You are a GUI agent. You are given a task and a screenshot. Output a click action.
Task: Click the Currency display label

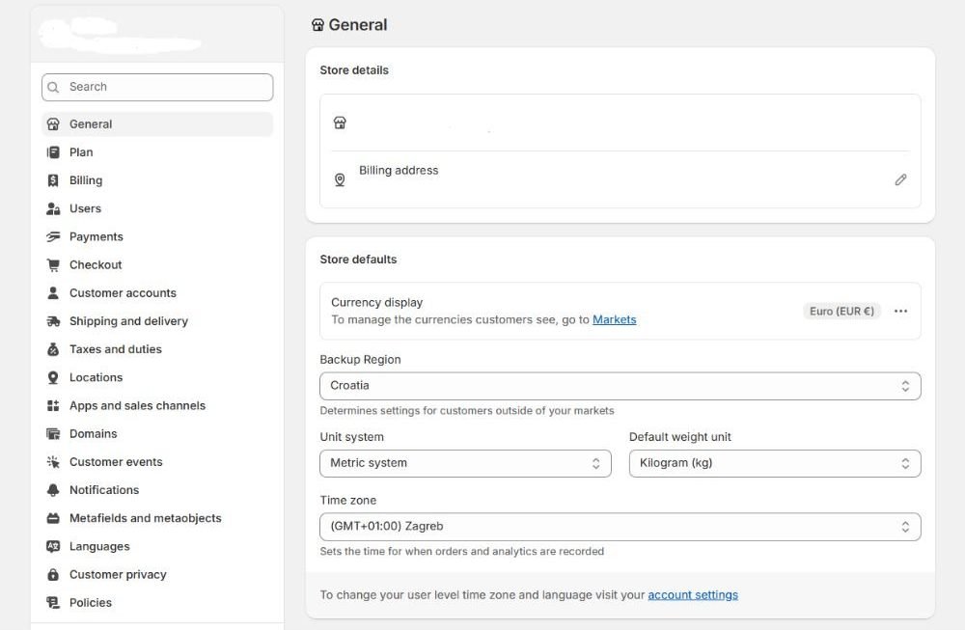tap(376, 303)
